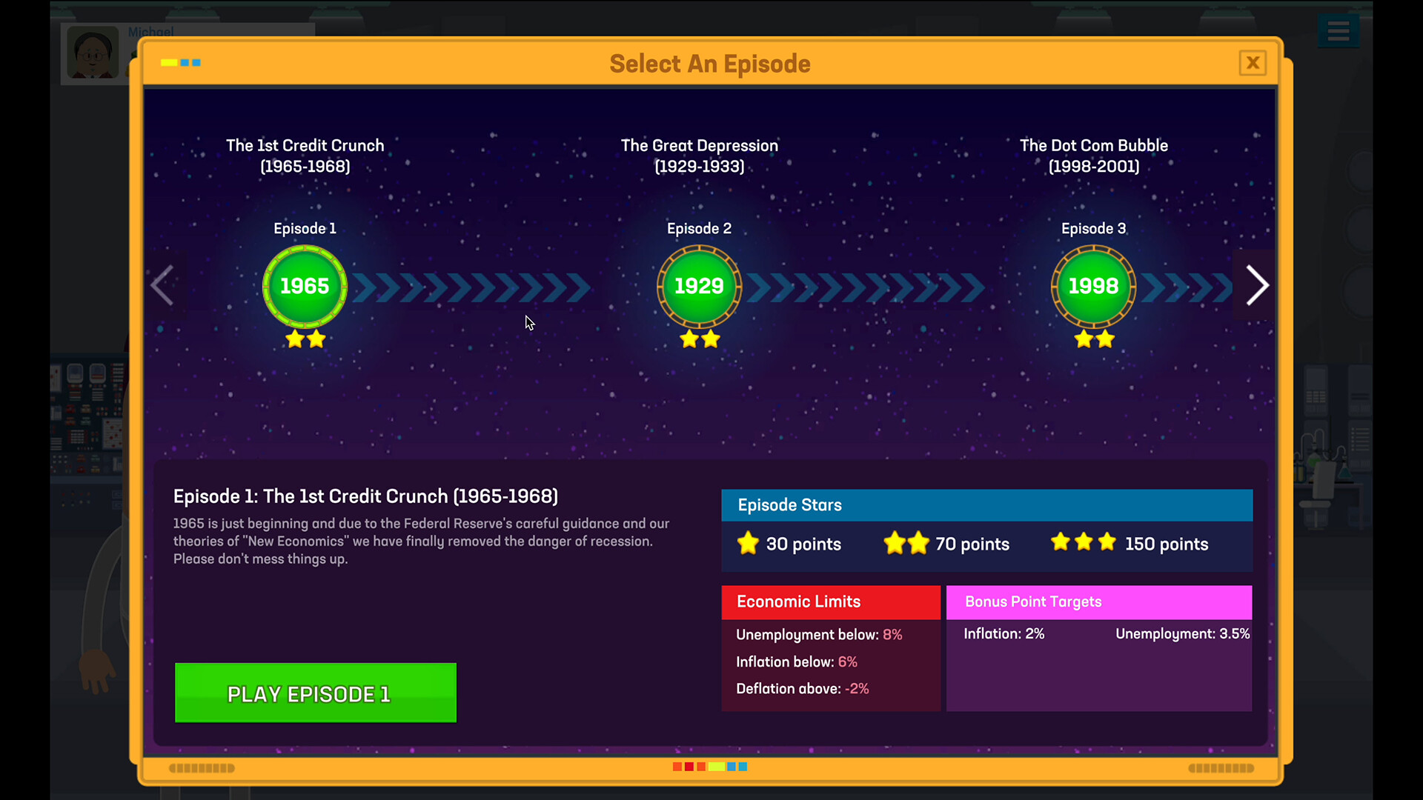Open the hamburger menu in the top-right corner
This screenshot has width=1423, height=800.
[1338, 31]
